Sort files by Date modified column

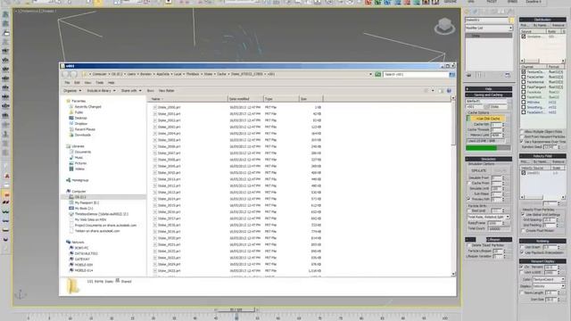245,99
